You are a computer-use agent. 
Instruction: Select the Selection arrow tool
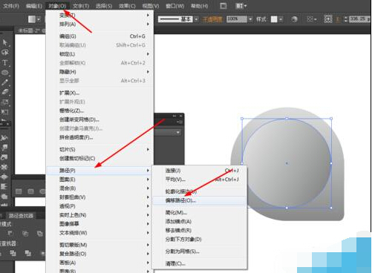4,42
